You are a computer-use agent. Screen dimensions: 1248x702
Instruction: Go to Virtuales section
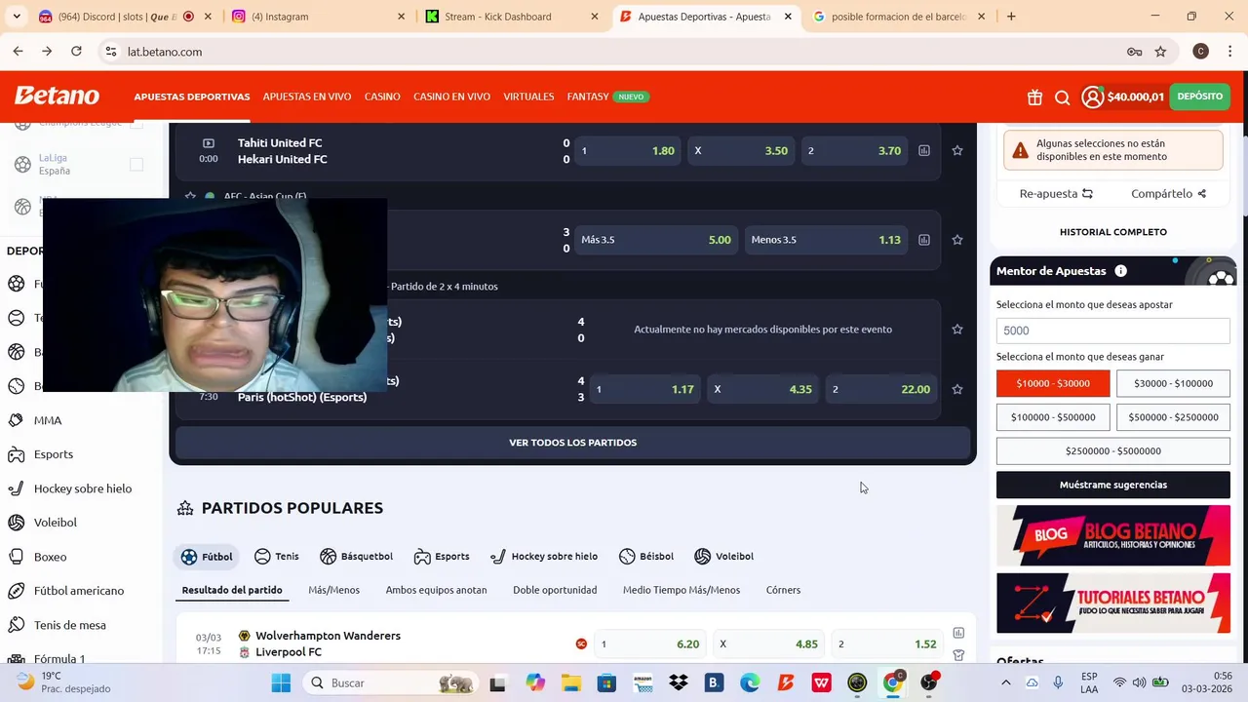point(528,97)
